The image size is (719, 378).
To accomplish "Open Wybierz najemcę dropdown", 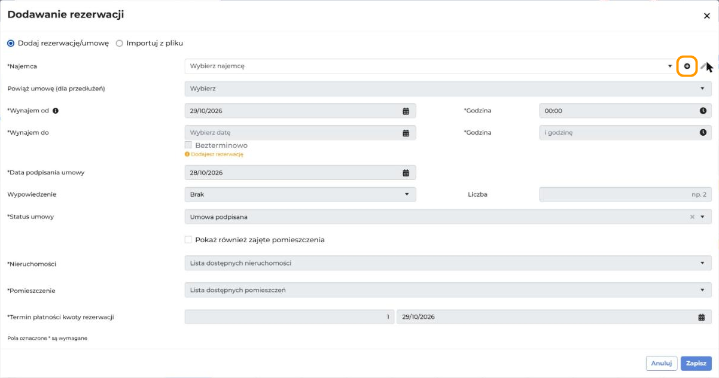I will 430,66.
